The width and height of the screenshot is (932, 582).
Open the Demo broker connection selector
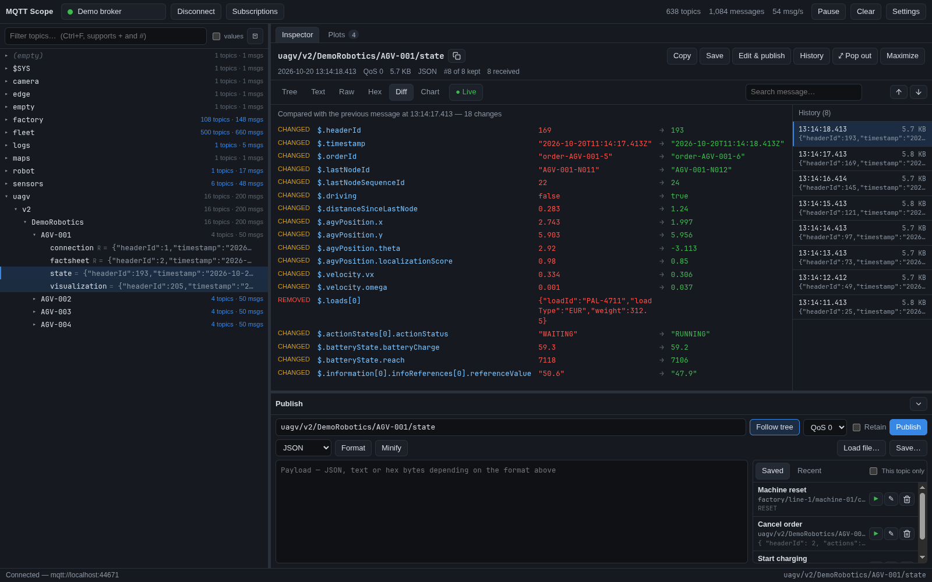[x=114, y=12]
